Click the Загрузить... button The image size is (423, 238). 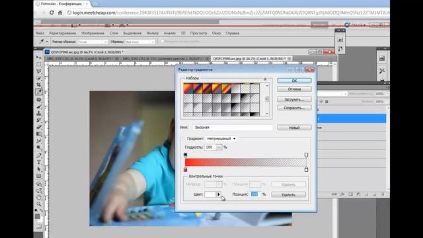click(x=294, y=100)
